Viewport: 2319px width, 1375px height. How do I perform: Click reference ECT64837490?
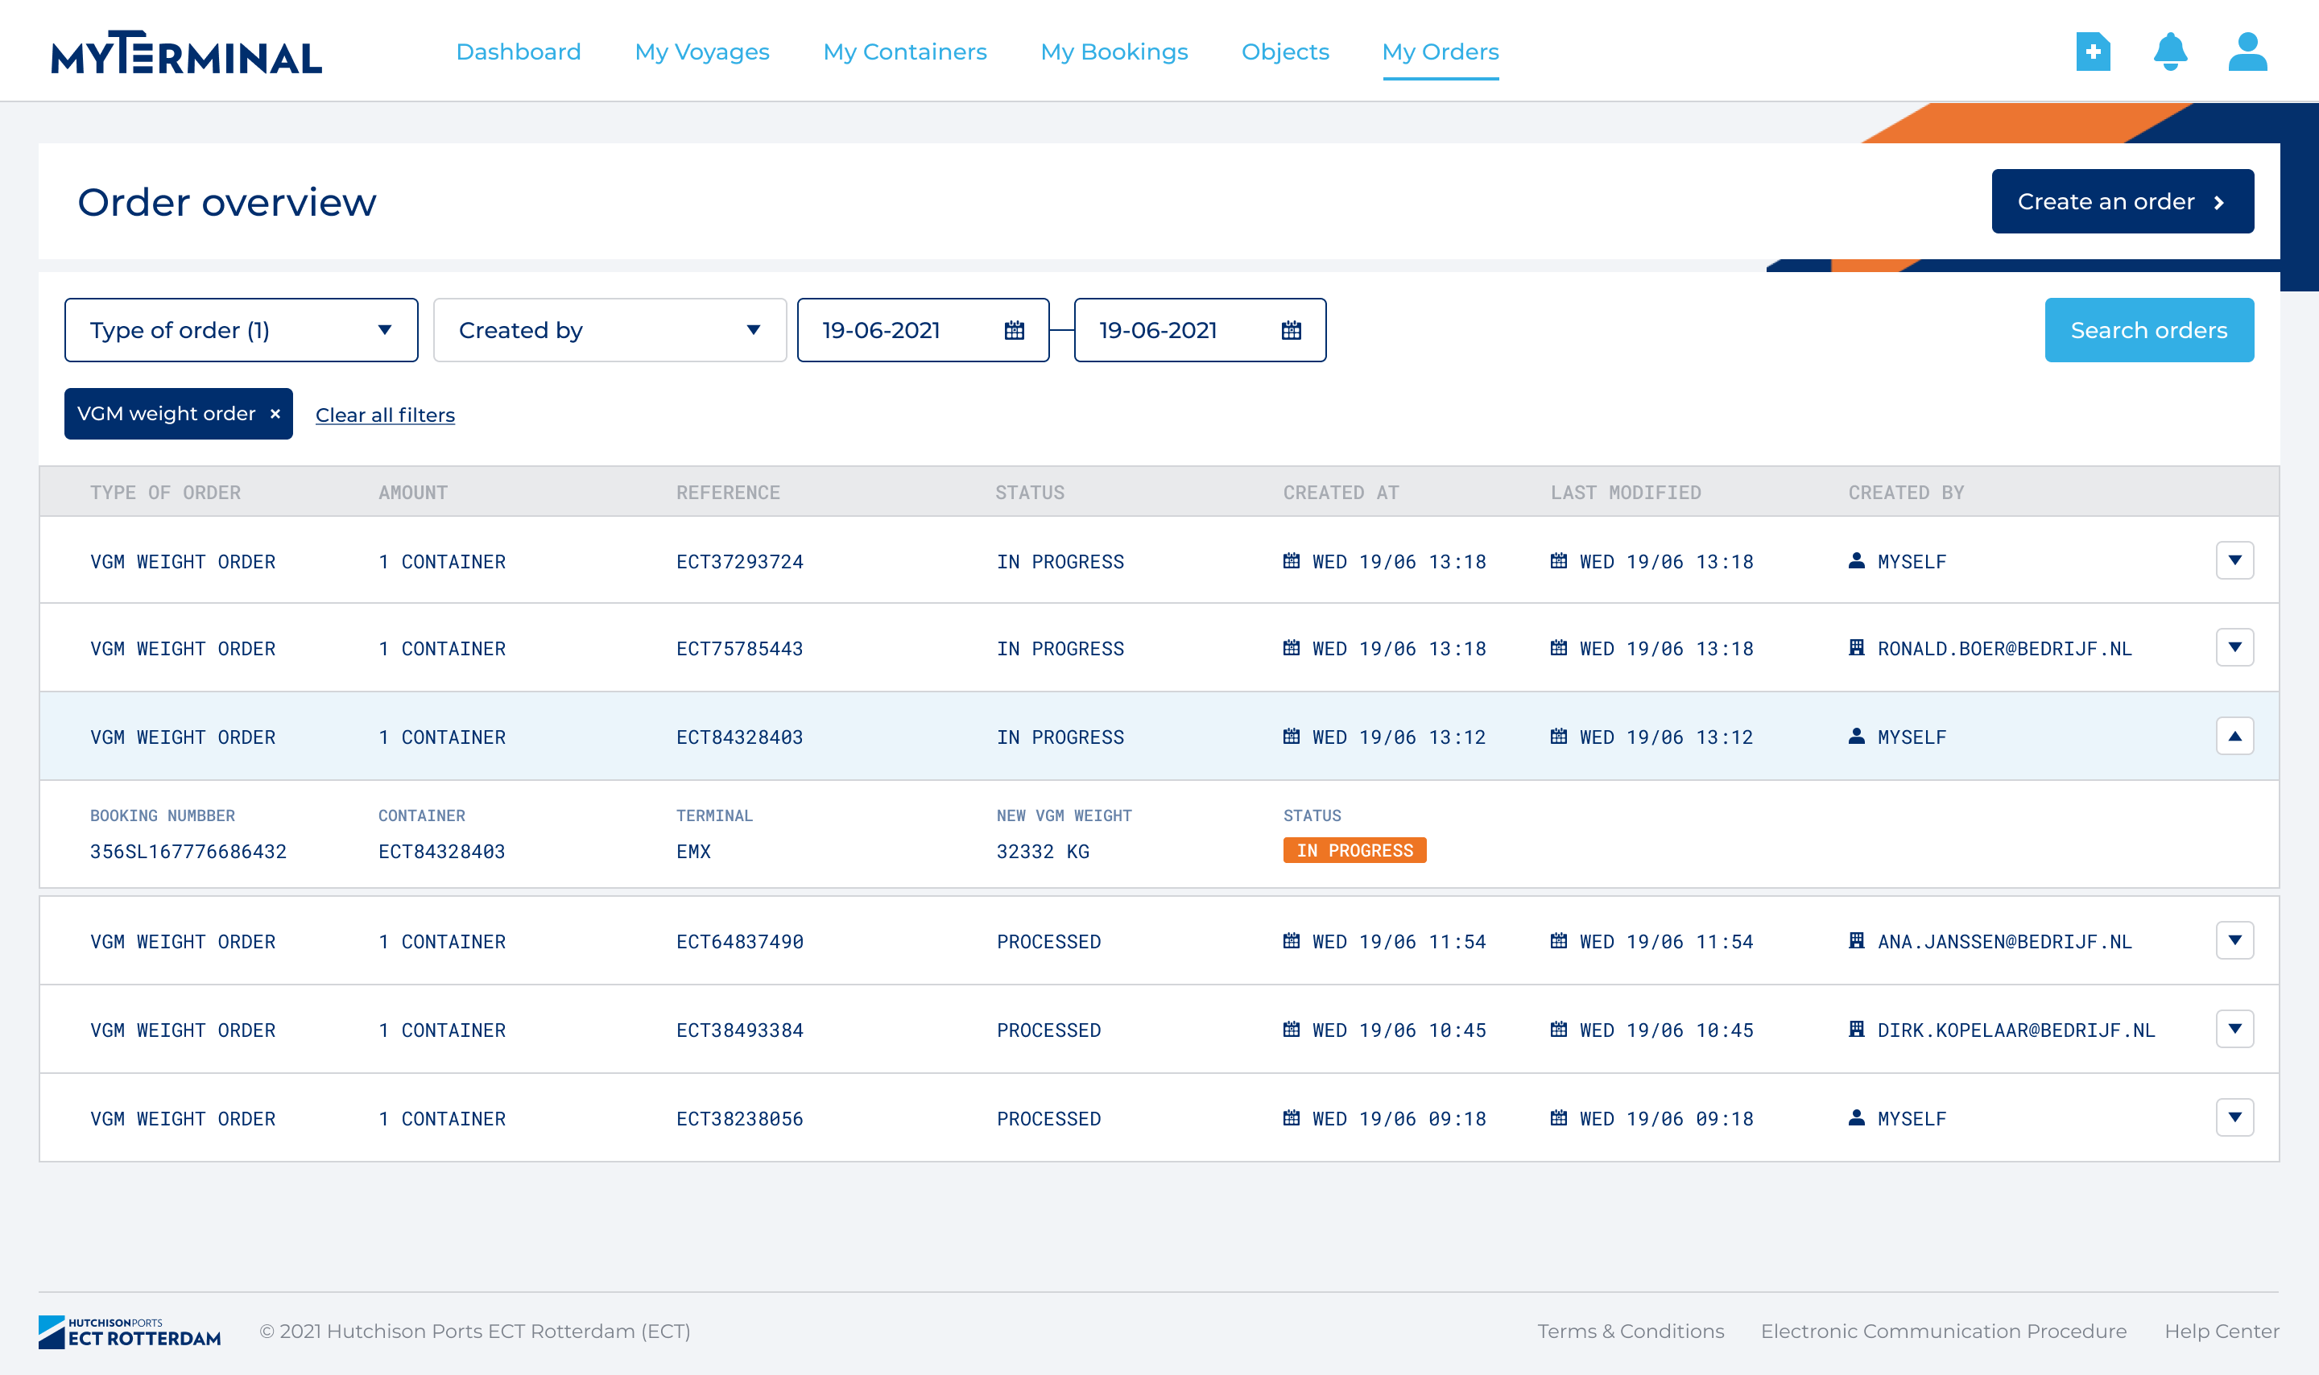click(x=739, y=941)
